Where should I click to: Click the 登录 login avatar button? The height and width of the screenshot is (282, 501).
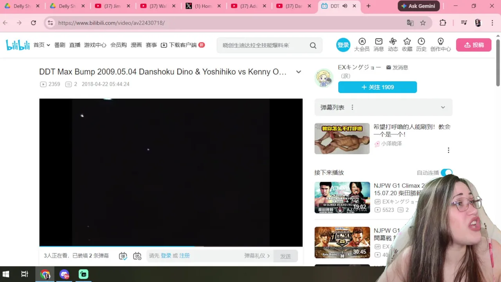343,45
